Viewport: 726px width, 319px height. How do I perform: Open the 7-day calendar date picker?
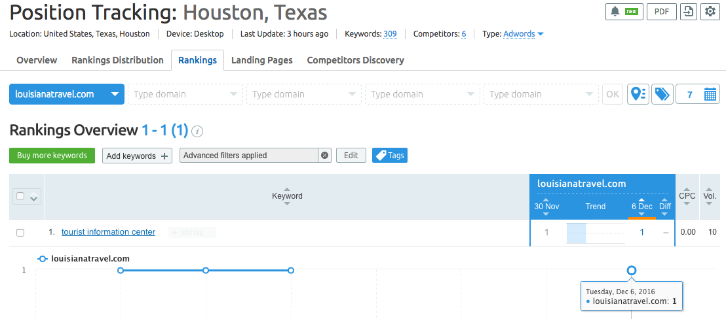698,94
